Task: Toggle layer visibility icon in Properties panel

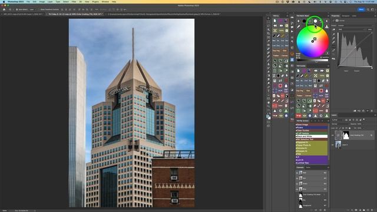Action: [368, 111]
